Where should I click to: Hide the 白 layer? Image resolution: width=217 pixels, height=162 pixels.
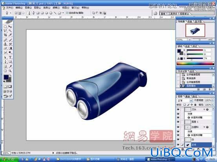[178, 140]
